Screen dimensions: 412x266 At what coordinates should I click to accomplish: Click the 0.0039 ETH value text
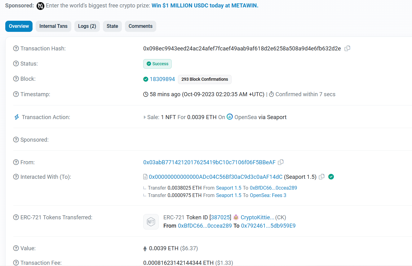[x=164, y=248]
